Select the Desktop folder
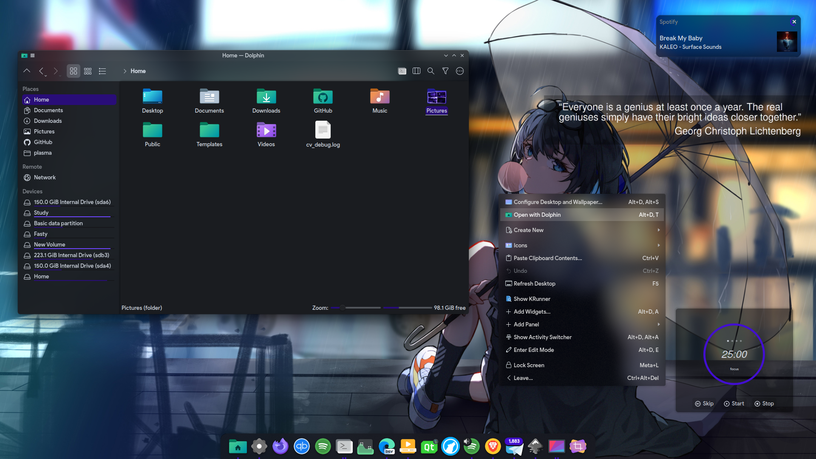 pos(153,101)
